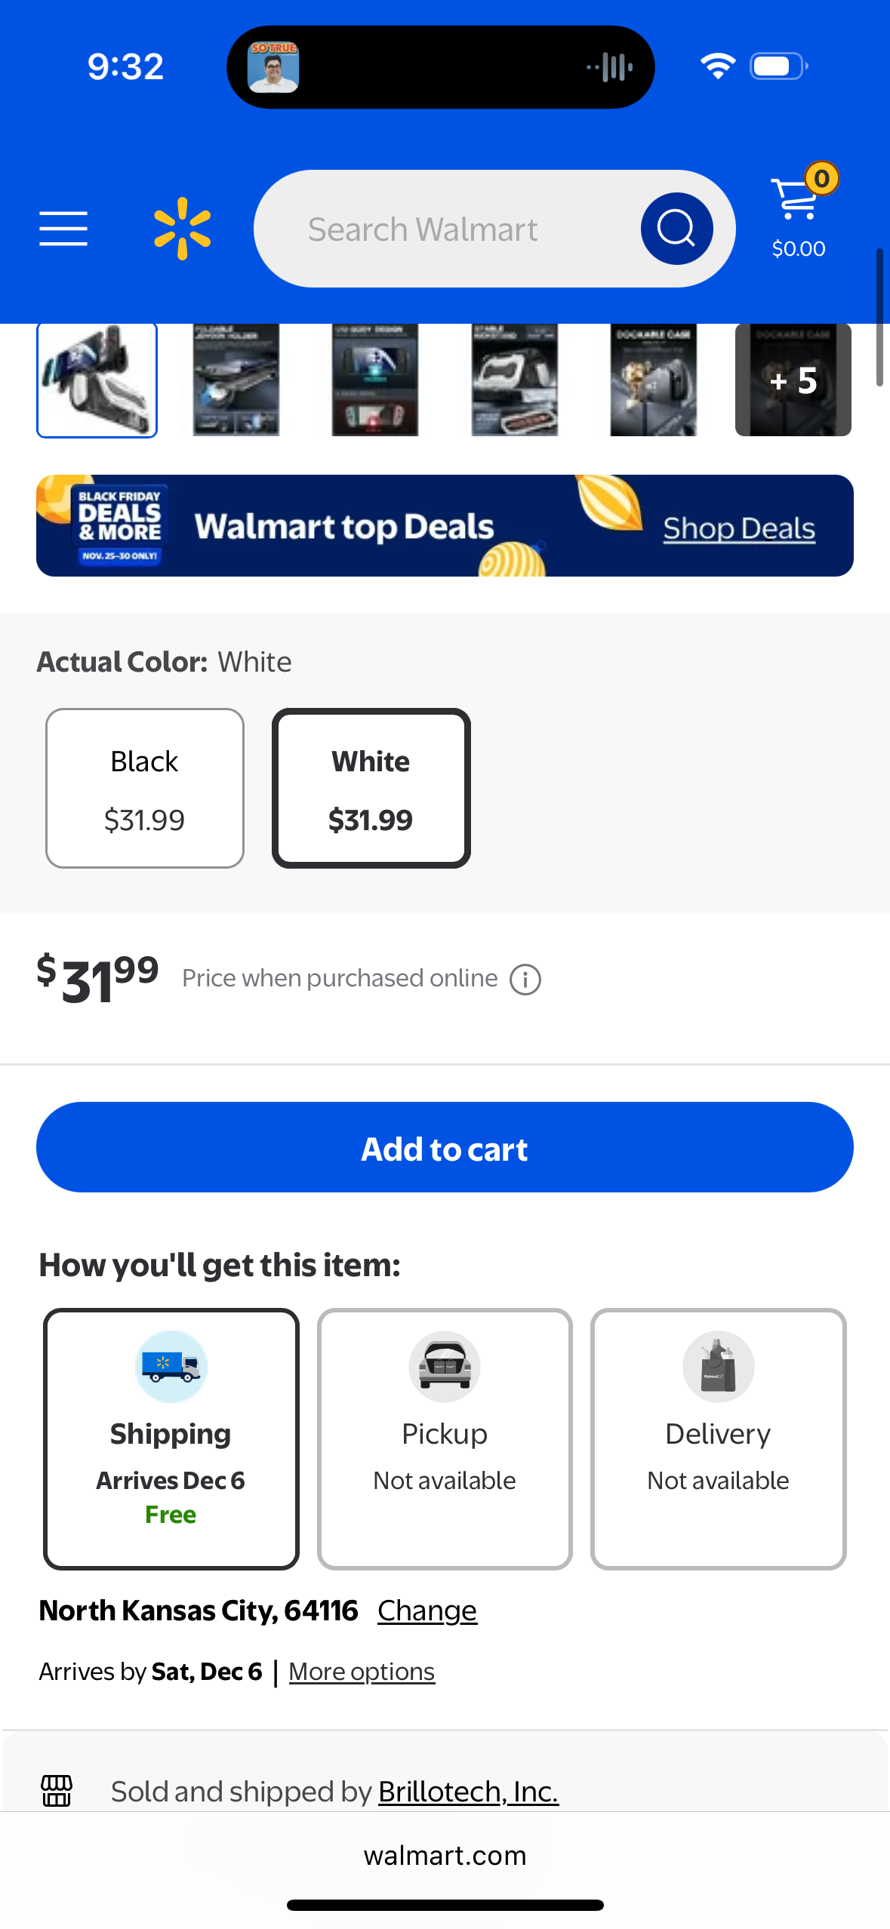The height and width of the screenshot is (1929, 890).
Task: Choose the Pickup fulfillment option
Action: 445,1438
